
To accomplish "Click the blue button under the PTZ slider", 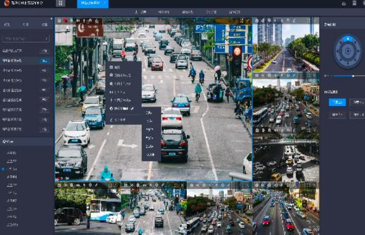I will [x=337, y=102].
